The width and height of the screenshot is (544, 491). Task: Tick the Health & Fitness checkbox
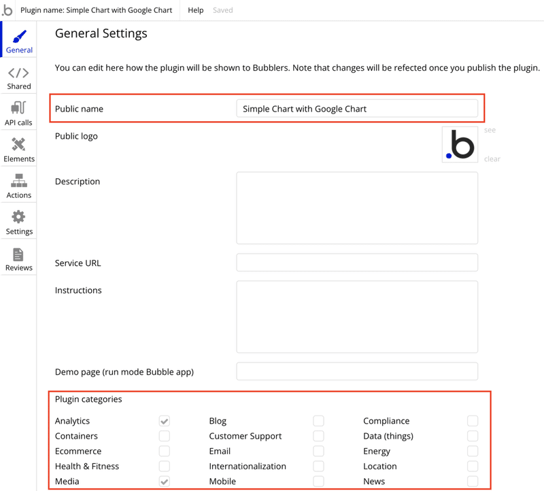(x=165, y=466)
